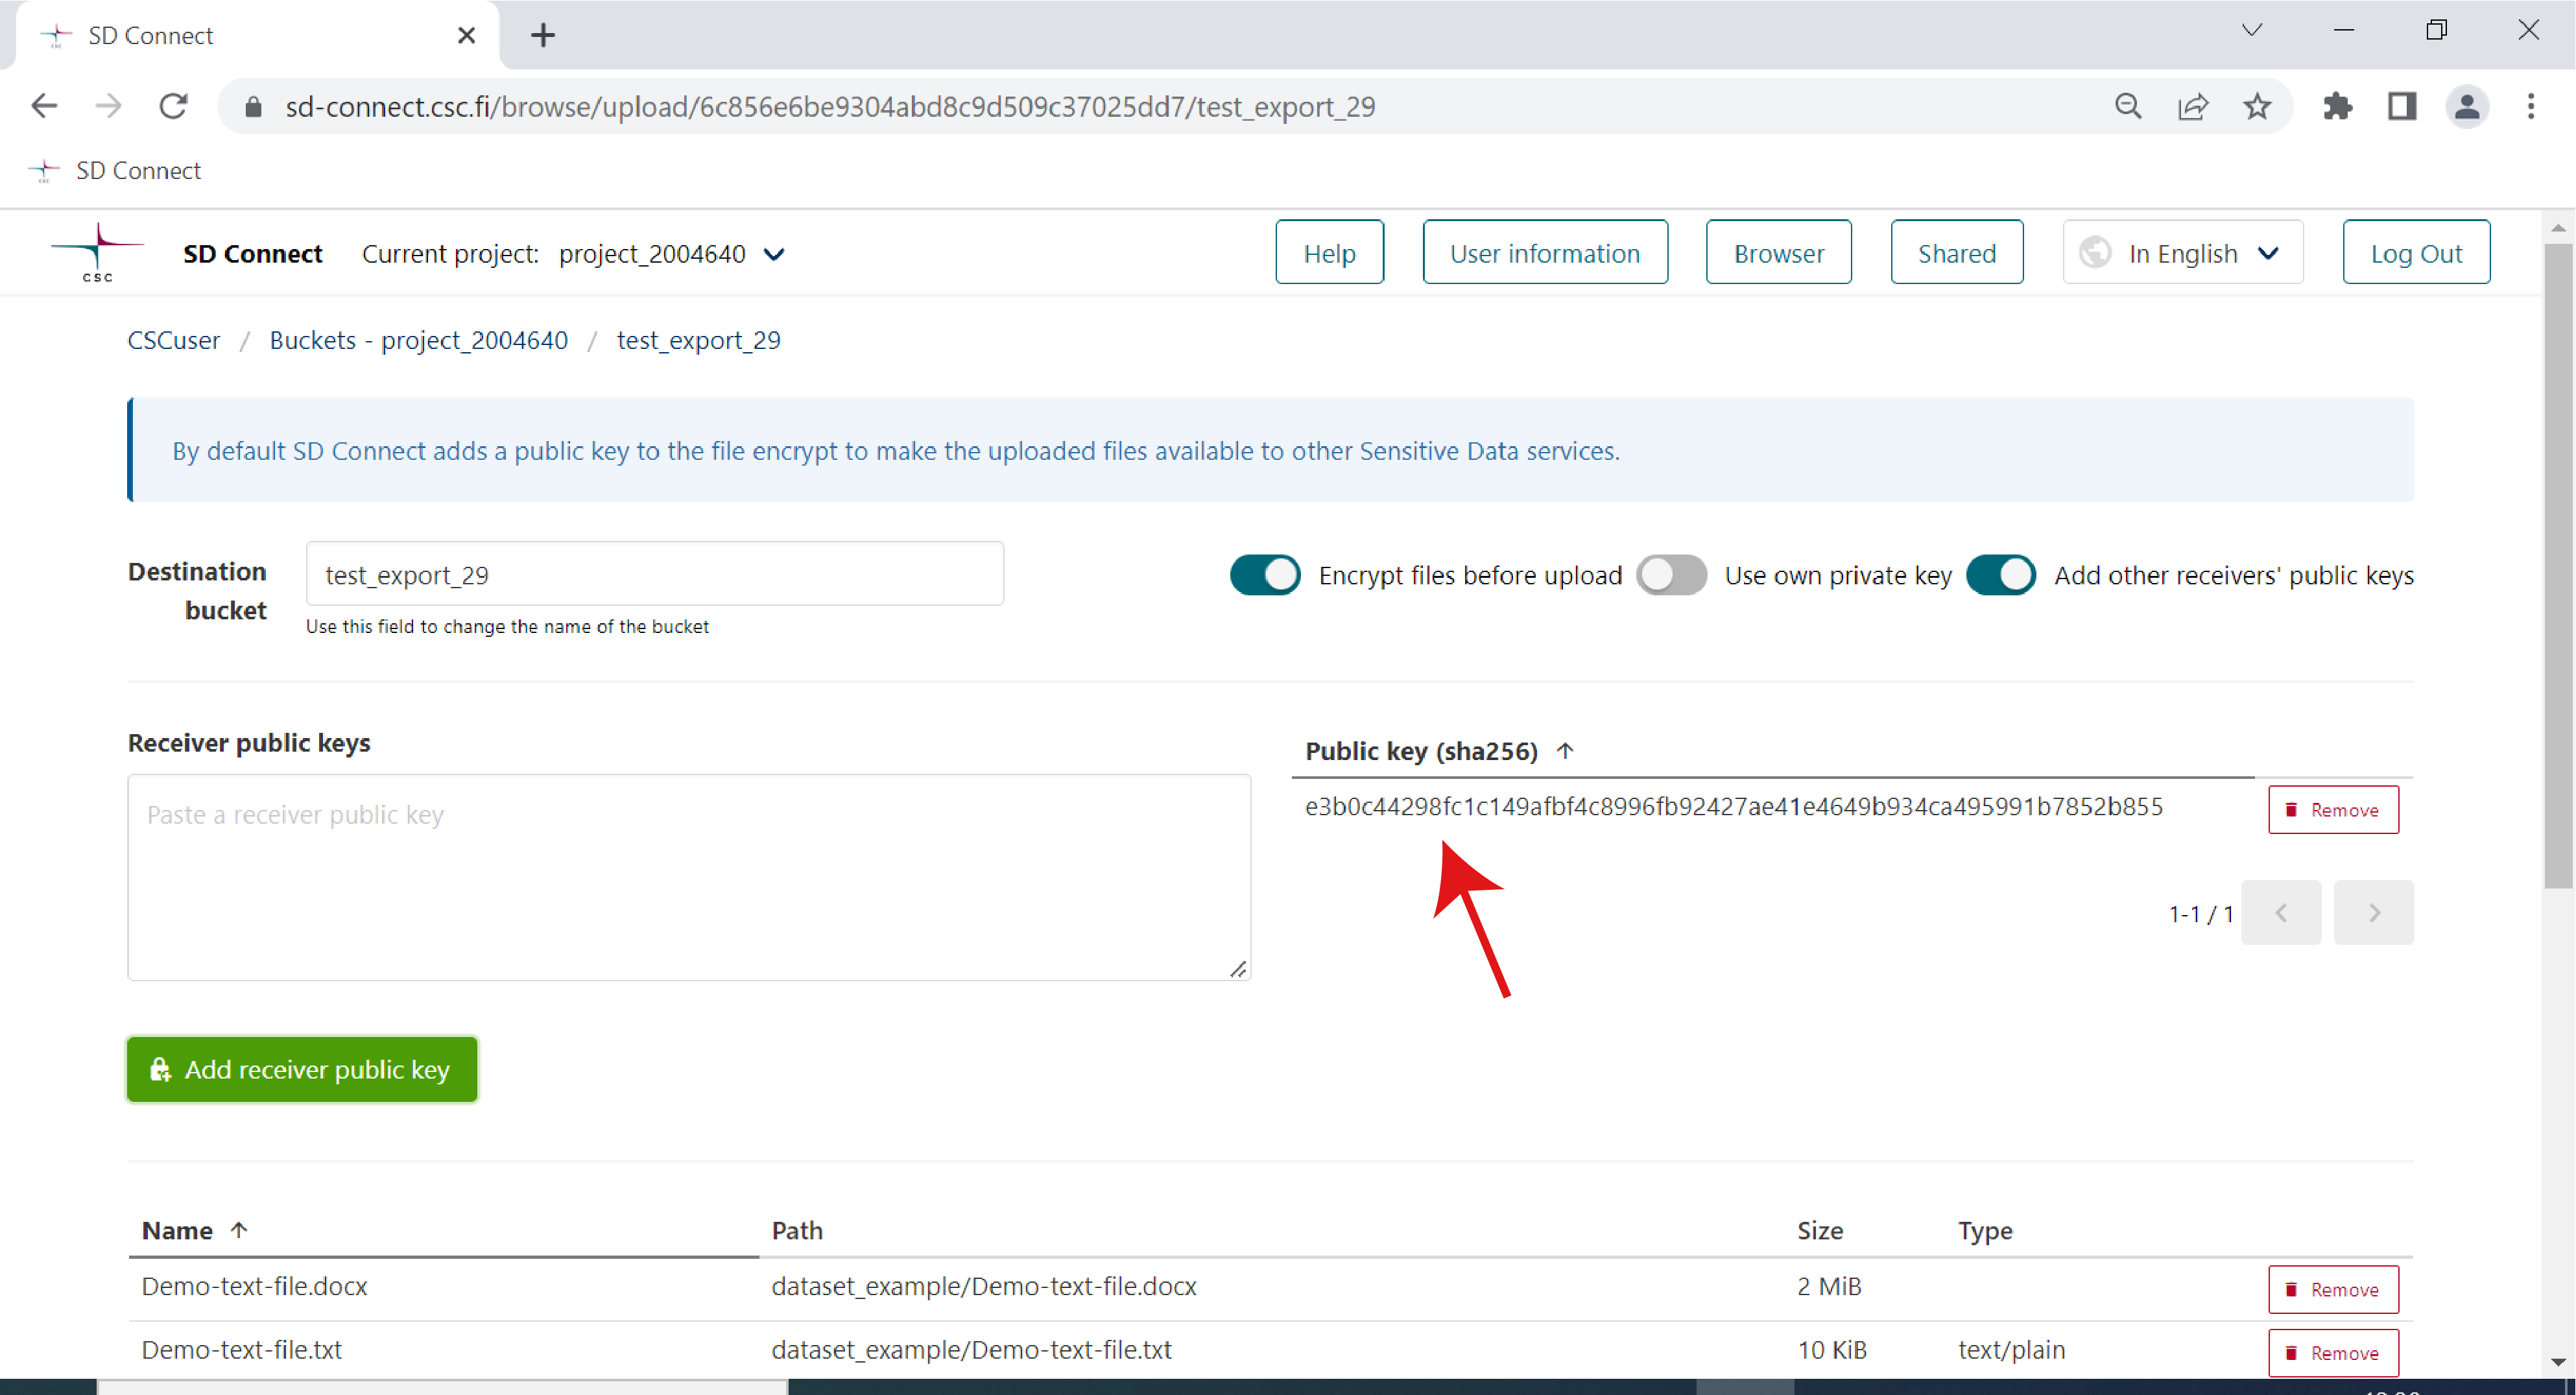Close the SD Connect tab
2576x1395 pixels.
[466, 36]
